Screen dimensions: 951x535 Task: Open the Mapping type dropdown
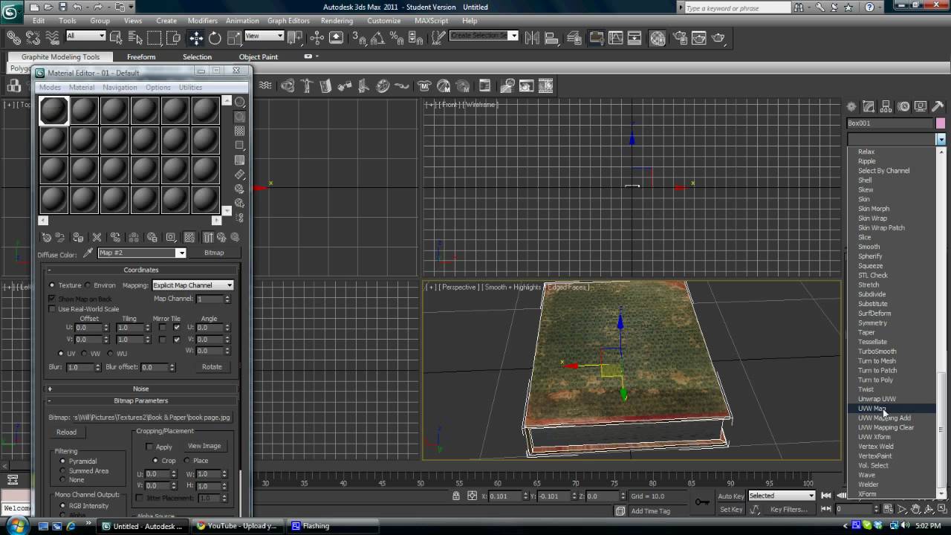tap(193, 285)
